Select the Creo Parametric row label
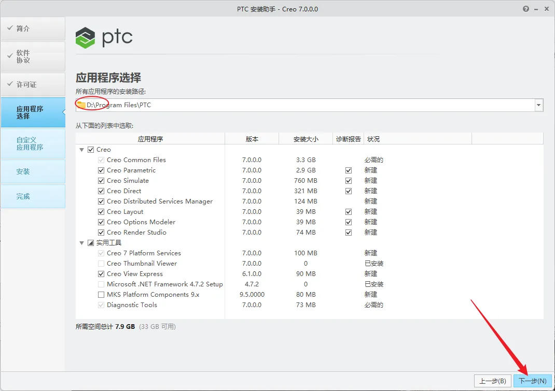Screen dimensions: 555x391 131,170
